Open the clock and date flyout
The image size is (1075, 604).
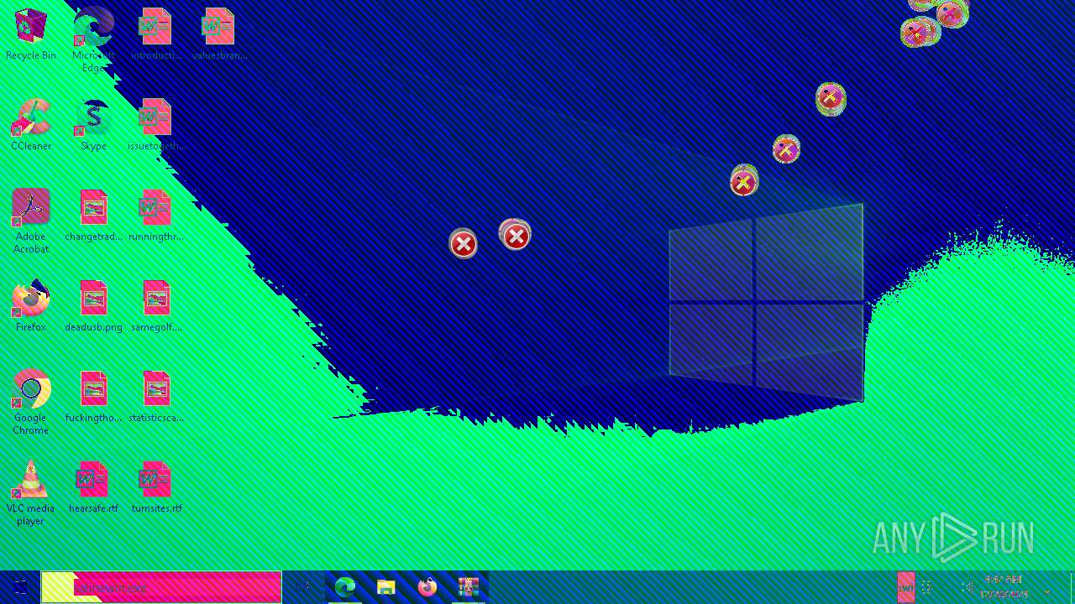[x=1004, y=587]
